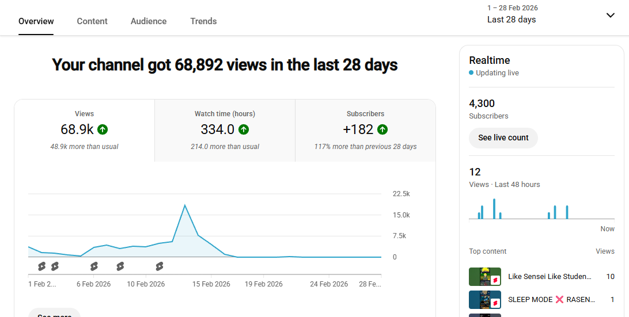Open the Shorts marker above 6 Feb 2026
629x317 pixels.
94,266
